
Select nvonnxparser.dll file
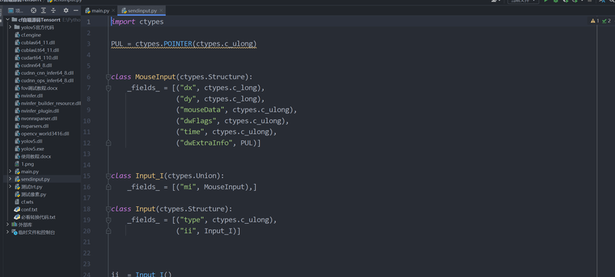click(36, 118)
